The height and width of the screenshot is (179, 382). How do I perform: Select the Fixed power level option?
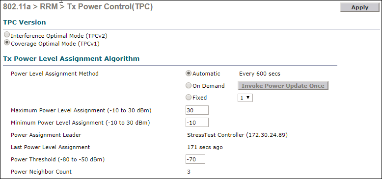tap(189, 97)
